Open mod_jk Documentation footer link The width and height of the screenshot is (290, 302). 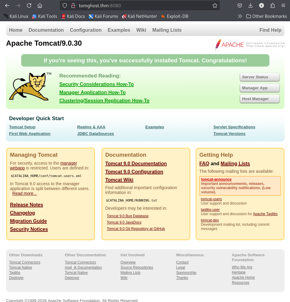click(x=83, y=268)
